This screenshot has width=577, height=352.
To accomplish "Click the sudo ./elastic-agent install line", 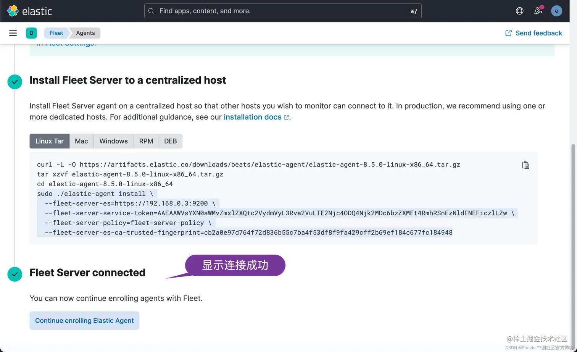I will [x=95, y=194].
